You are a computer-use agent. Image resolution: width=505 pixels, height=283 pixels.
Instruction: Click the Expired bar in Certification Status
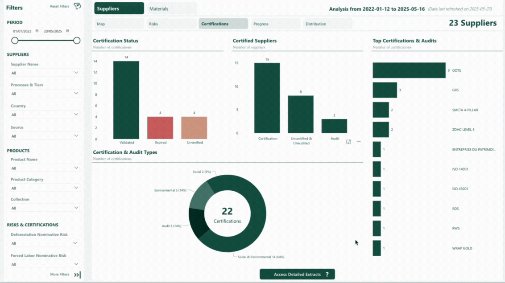click(x=160, y=128)
